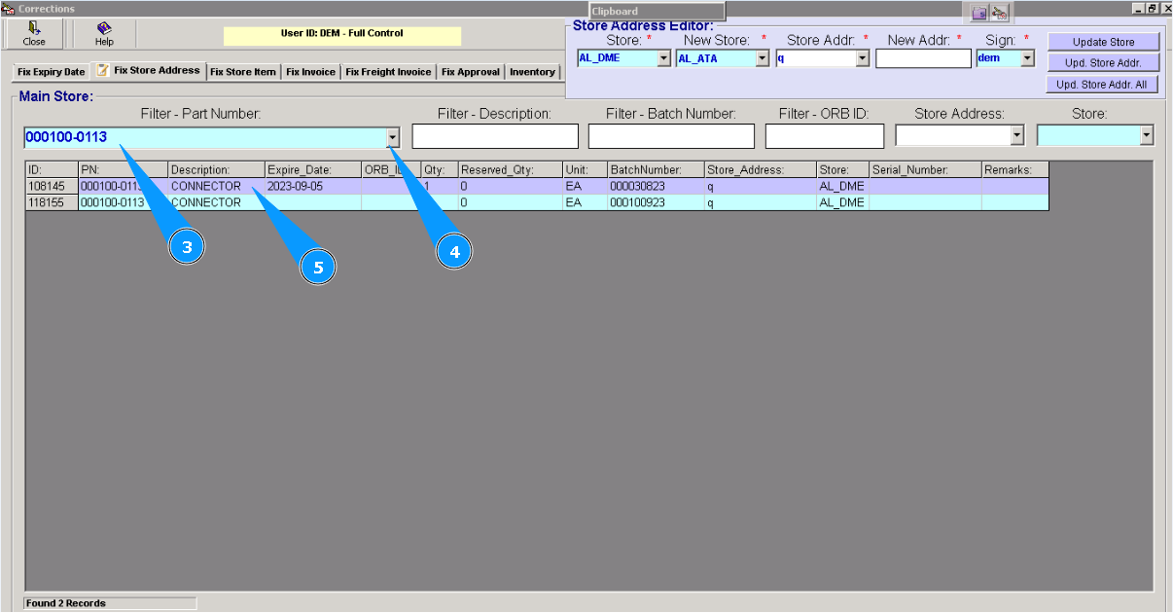Click the New Addr. text field
The height and width of the screenshot is (613, 1173).
(923, 58)
